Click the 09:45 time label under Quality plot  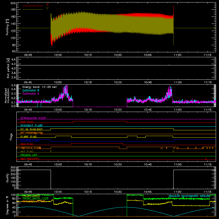[x=28, y=192]
